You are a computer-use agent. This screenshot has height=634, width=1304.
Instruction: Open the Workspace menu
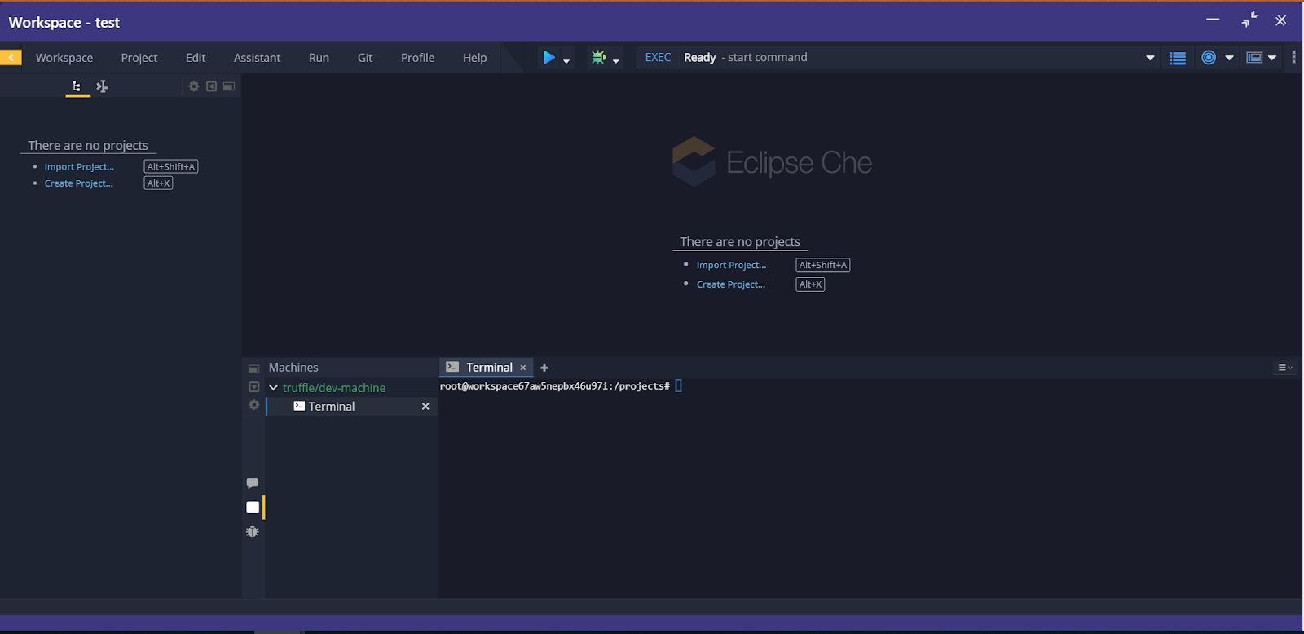pyautogui.click(x=64, y=58)
